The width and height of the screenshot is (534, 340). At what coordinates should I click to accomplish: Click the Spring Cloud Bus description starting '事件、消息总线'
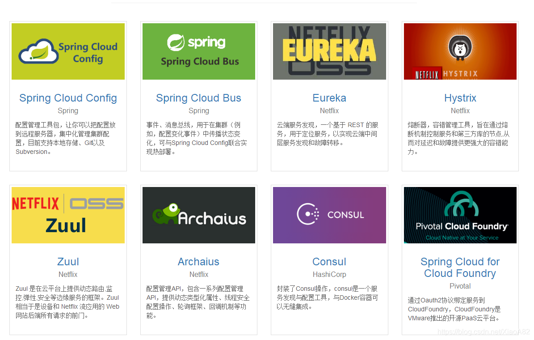[197, 138]
